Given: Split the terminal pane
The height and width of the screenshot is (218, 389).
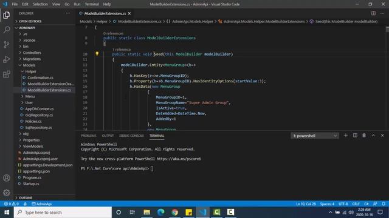Looking at the screenshot, I should (x=355, y=136).
